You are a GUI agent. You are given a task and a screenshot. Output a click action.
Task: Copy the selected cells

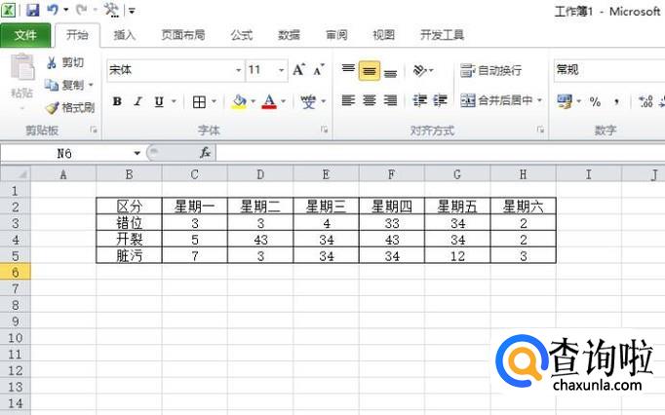[x=65, y=85]
